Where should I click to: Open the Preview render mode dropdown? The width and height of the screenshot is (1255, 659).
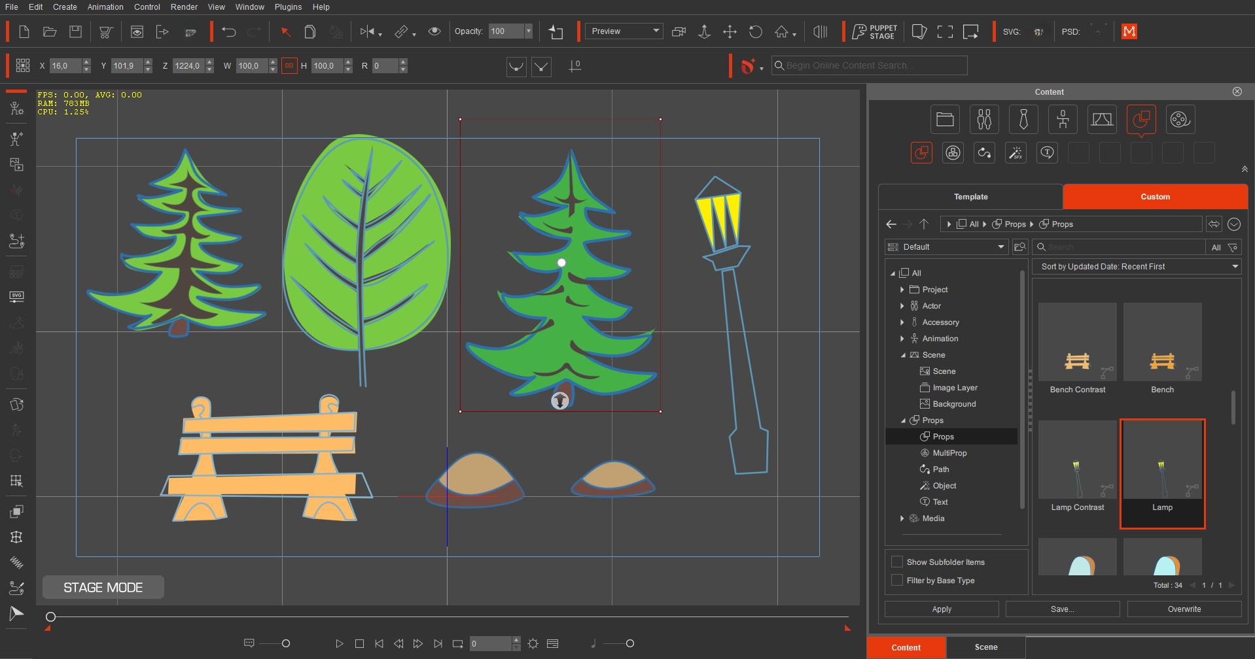pos(623,31)
